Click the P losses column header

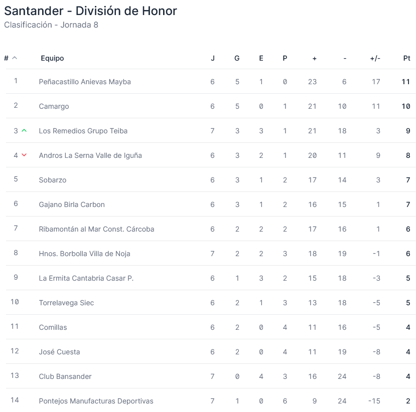pos(285,58)
